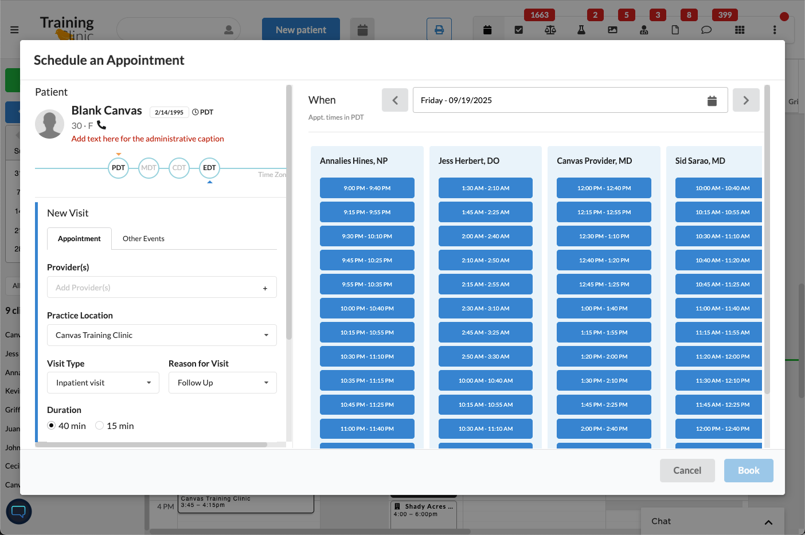Click the horizontal scrollbar under the visit form

tap(152, 444)
